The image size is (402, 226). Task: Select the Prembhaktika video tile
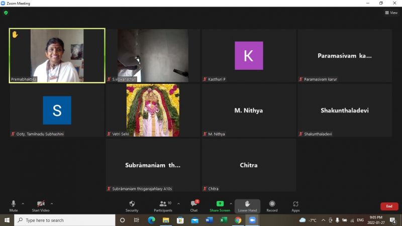(x=57, y=55)
